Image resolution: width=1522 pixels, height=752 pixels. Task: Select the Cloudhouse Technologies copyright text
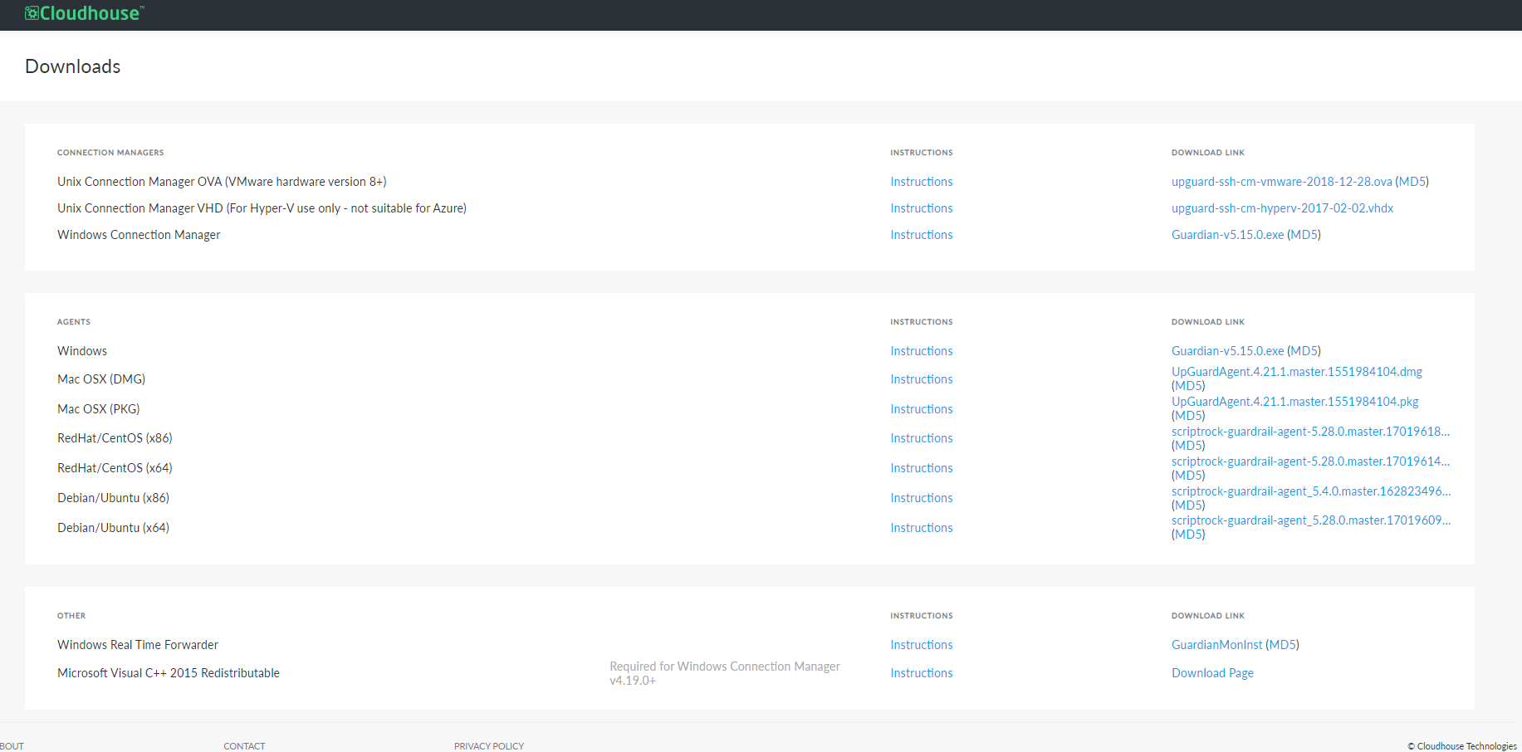[x=1462, y=746]
